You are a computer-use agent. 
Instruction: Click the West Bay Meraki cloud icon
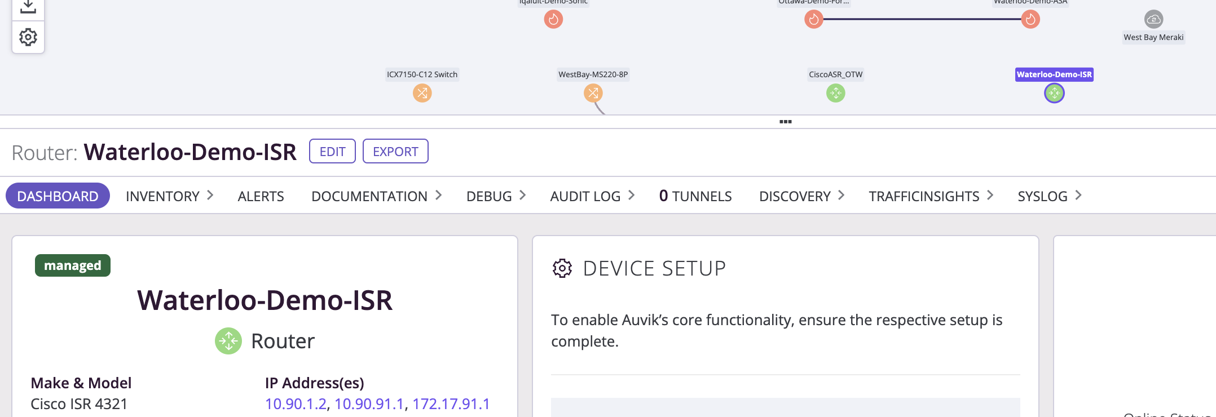coord(1153,19)
